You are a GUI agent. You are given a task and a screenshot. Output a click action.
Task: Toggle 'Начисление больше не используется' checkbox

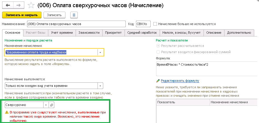[x=155, y=24]
